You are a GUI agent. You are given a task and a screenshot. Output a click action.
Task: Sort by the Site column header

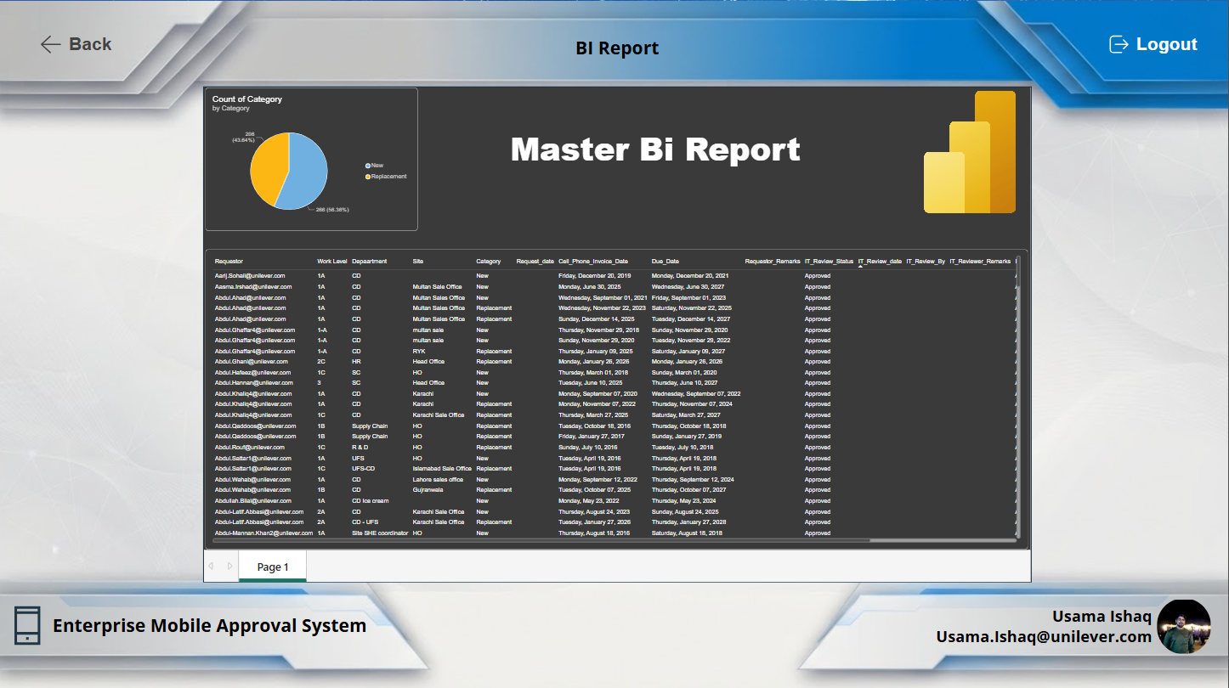tap(418, 262)
